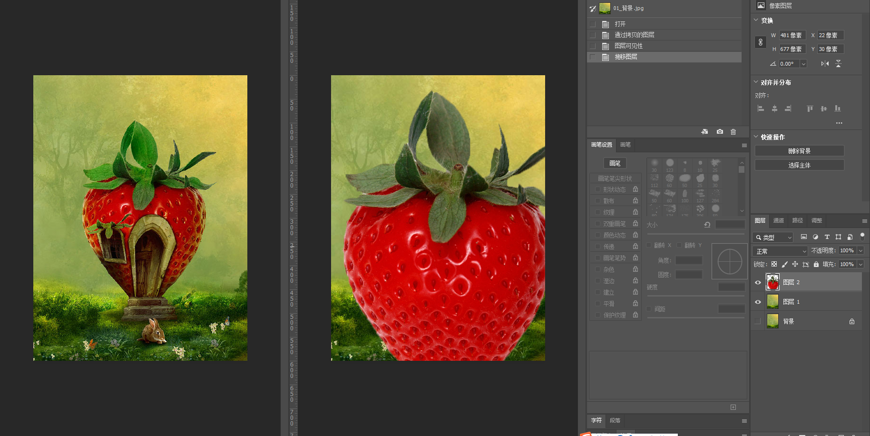Open the Layers panel menu icon
The width and height of the screenshot is (870, 436).
(x=864, y=221)
